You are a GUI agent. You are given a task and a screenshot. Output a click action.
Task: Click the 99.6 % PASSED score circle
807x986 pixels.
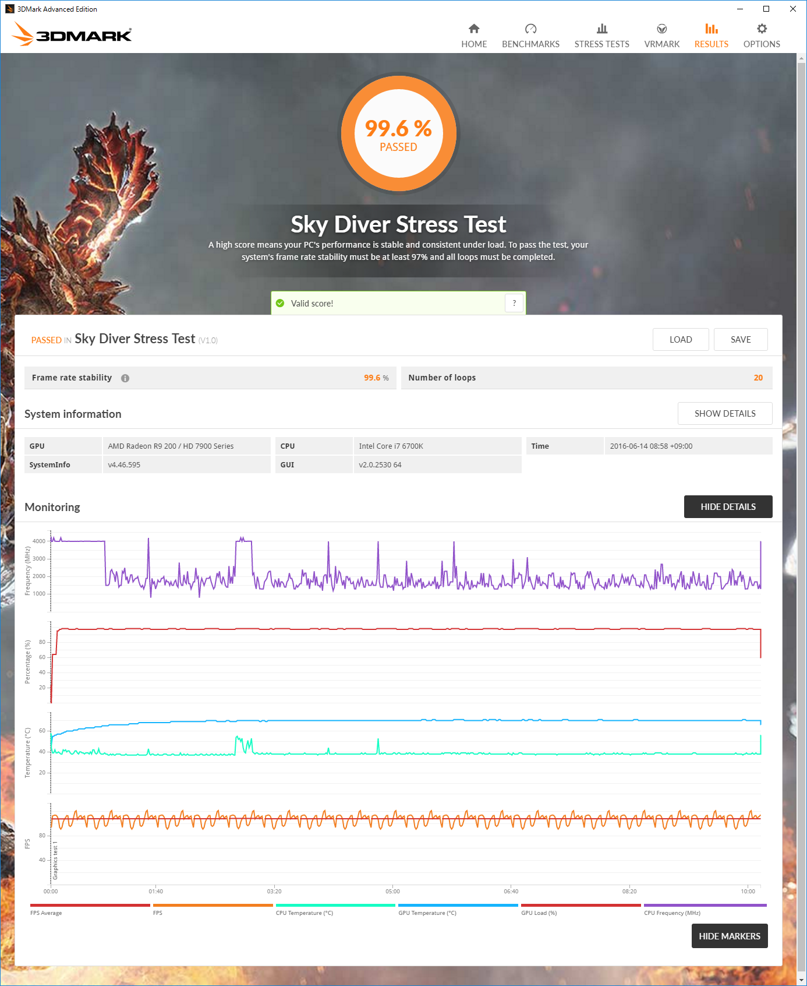coord(399,133)
